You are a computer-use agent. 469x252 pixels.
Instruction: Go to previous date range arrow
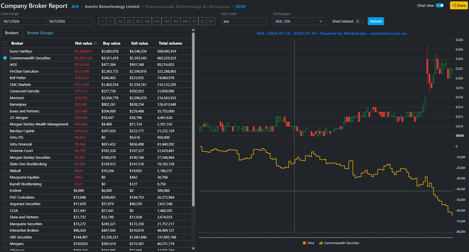point(102,21)
